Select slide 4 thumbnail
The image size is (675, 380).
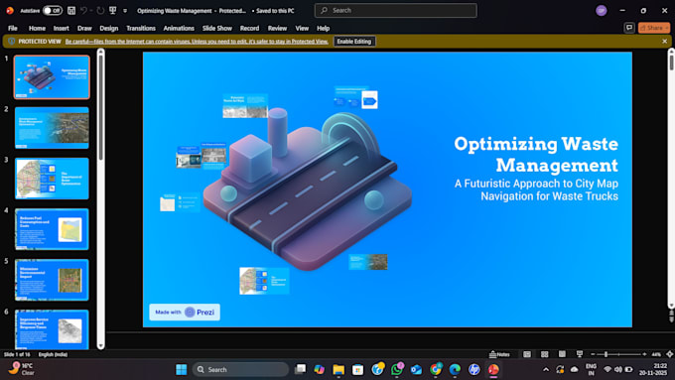[52, 229]
